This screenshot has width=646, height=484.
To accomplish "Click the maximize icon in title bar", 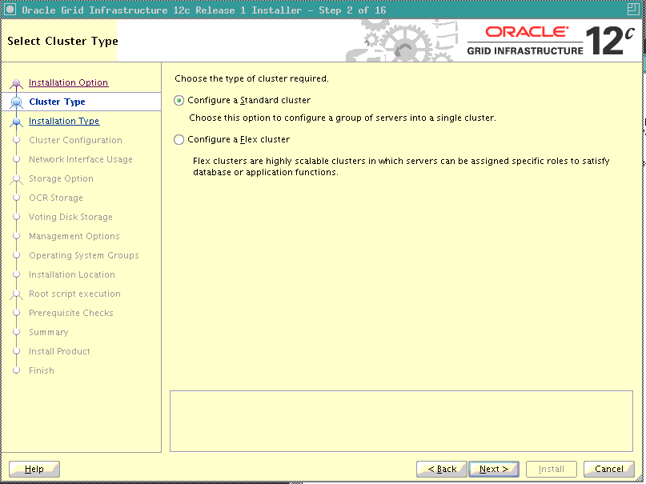I will coord(633,10).
